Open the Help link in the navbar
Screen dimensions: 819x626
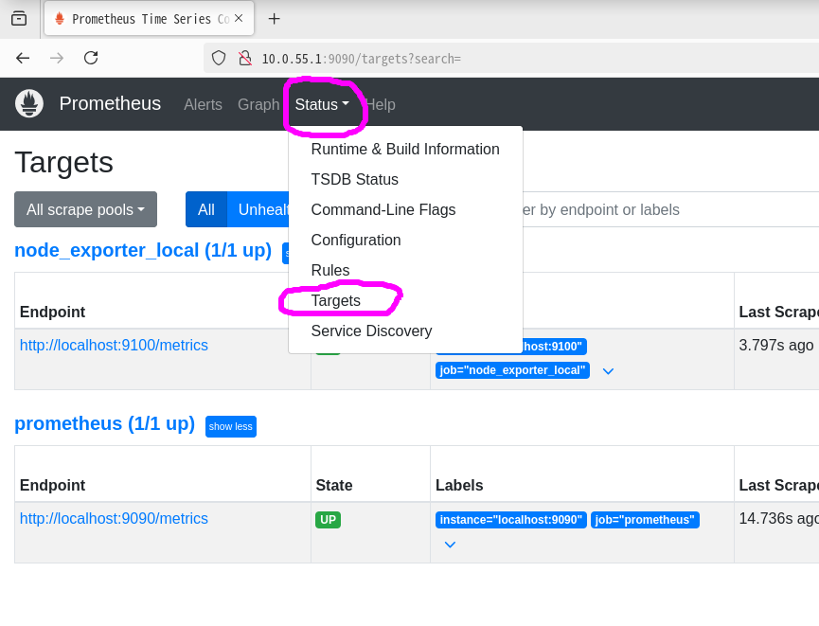pos(381,104)
